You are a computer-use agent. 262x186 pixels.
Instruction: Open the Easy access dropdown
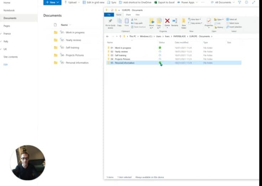(x=195, y=23)
